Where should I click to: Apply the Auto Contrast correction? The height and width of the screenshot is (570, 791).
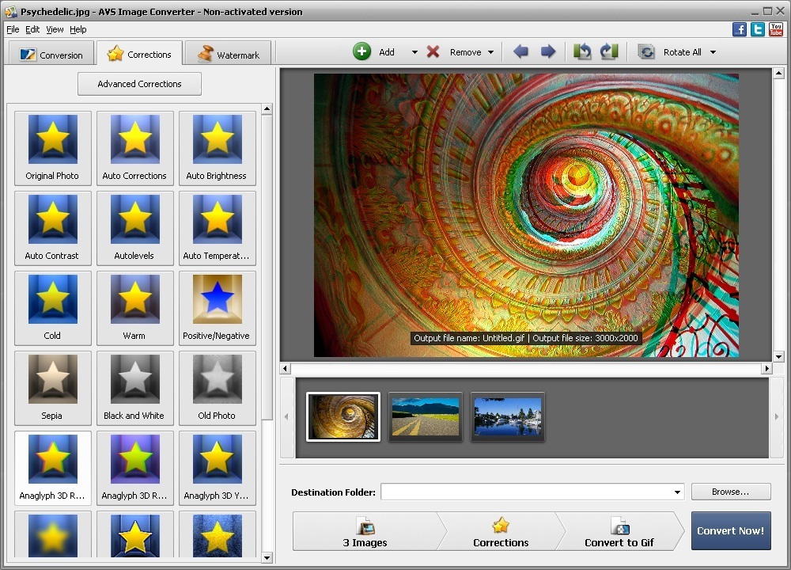[52, 227]
